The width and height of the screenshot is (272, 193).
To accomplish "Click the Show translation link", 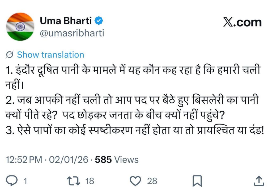I will [x=50, y=55].
